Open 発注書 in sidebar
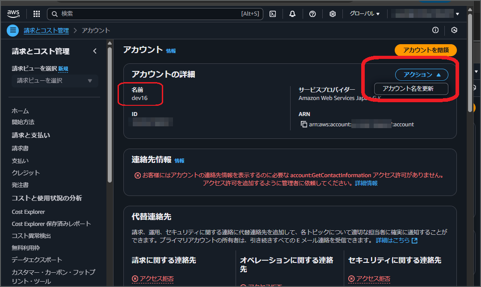 20,185
